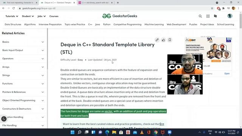
Task: Expand the Student dropdown menu
Action: [28, 16]
